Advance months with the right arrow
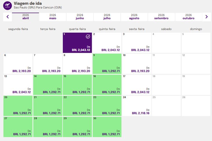Image resolution: width=212 pixels, height=141 pixels. [206, 17]
